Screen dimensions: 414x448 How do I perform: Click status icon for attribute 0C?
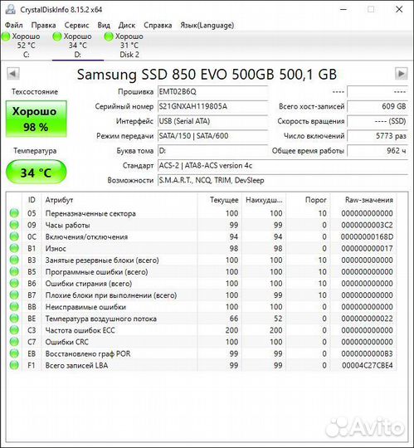pyautogui.click(x=14, y=236)
